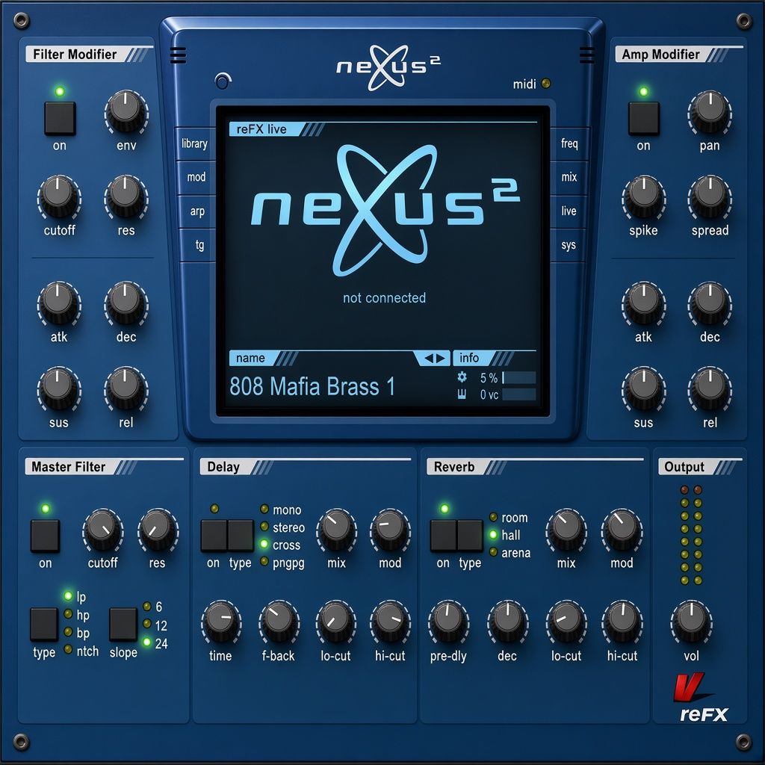Select the tg tab
Viewport: 765px width, 765px height.
(199, 245)
